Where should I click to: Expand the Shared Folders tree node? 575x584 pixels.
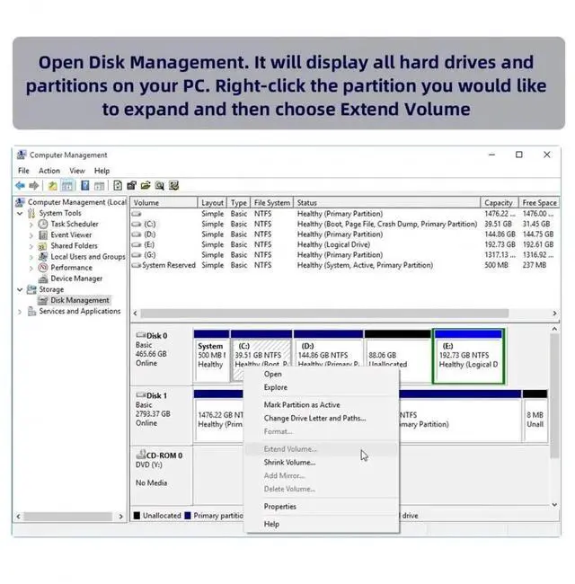coord(31,246)
